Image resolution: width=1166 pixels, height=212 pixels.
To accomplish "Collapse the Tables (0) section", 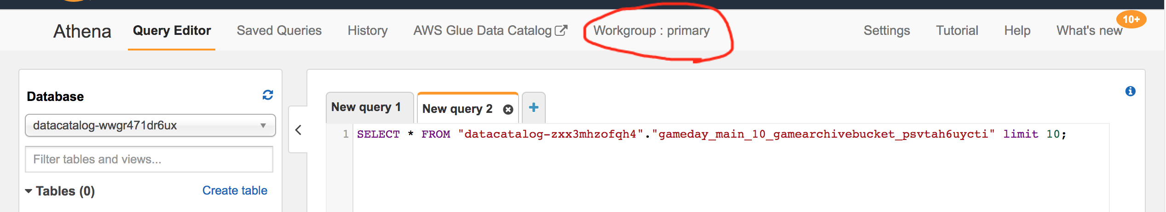I will [x=60, y=191].
